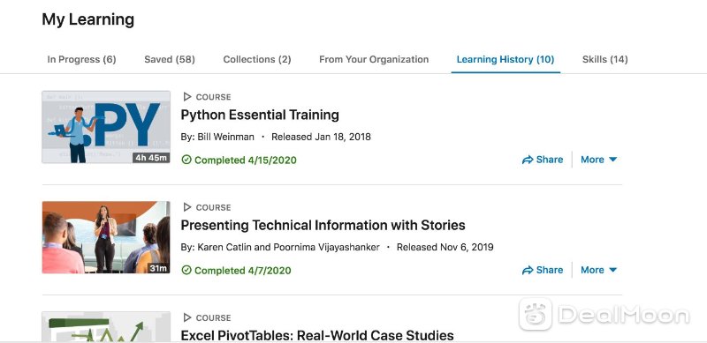This screenshot has width=707, height=343.
Task: Click the My Learning page heading
Action: click(87, 19)
